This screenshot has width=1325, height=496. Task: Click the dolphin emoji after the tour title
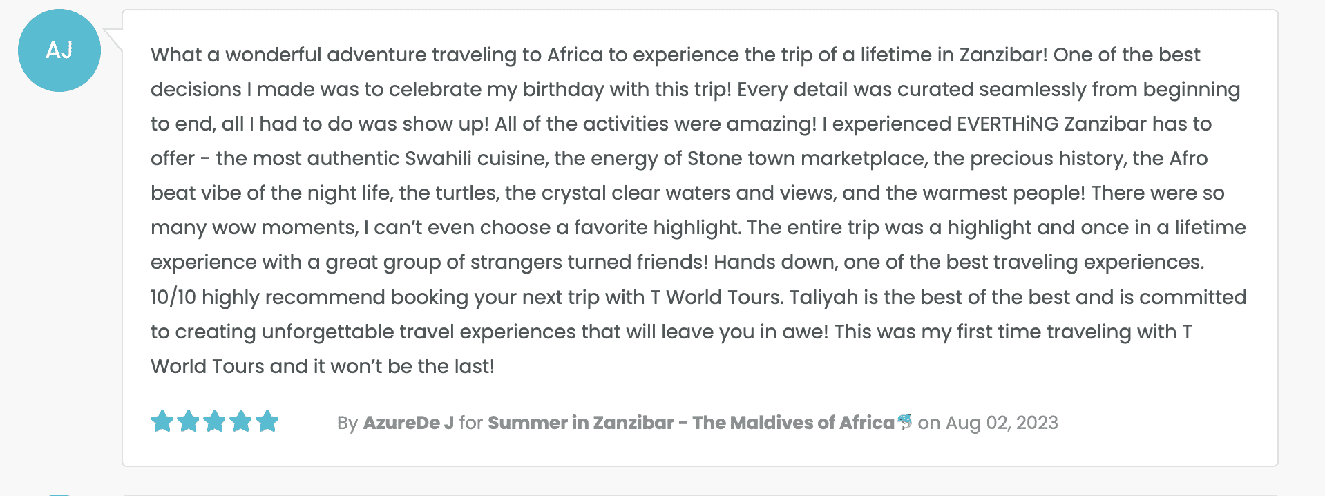tap(904, 421)
